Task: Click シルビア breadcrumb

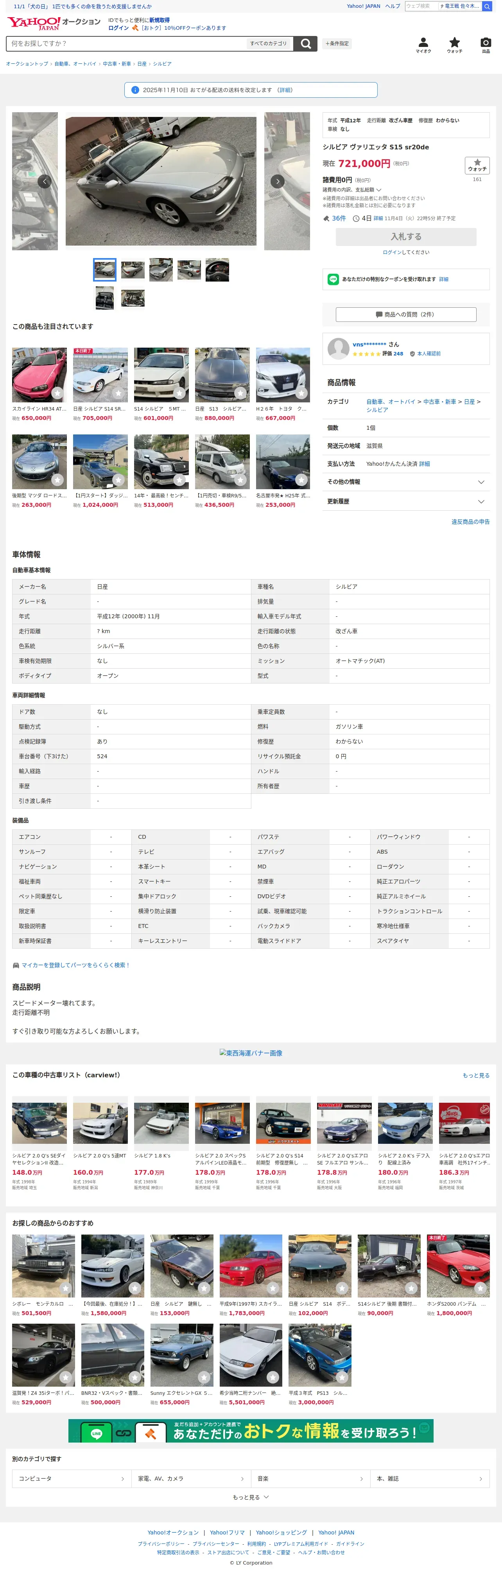Action: click(x=161, y=63)
